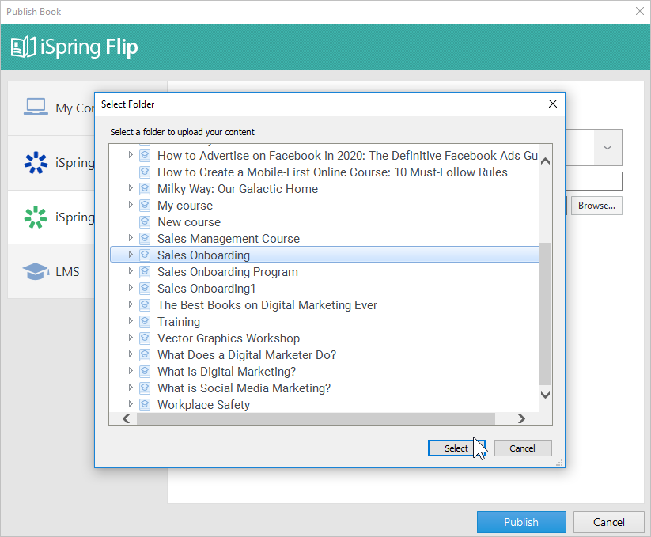Open the My Computer publishing tab
The image size is (651, 537).
coord(51,108)
